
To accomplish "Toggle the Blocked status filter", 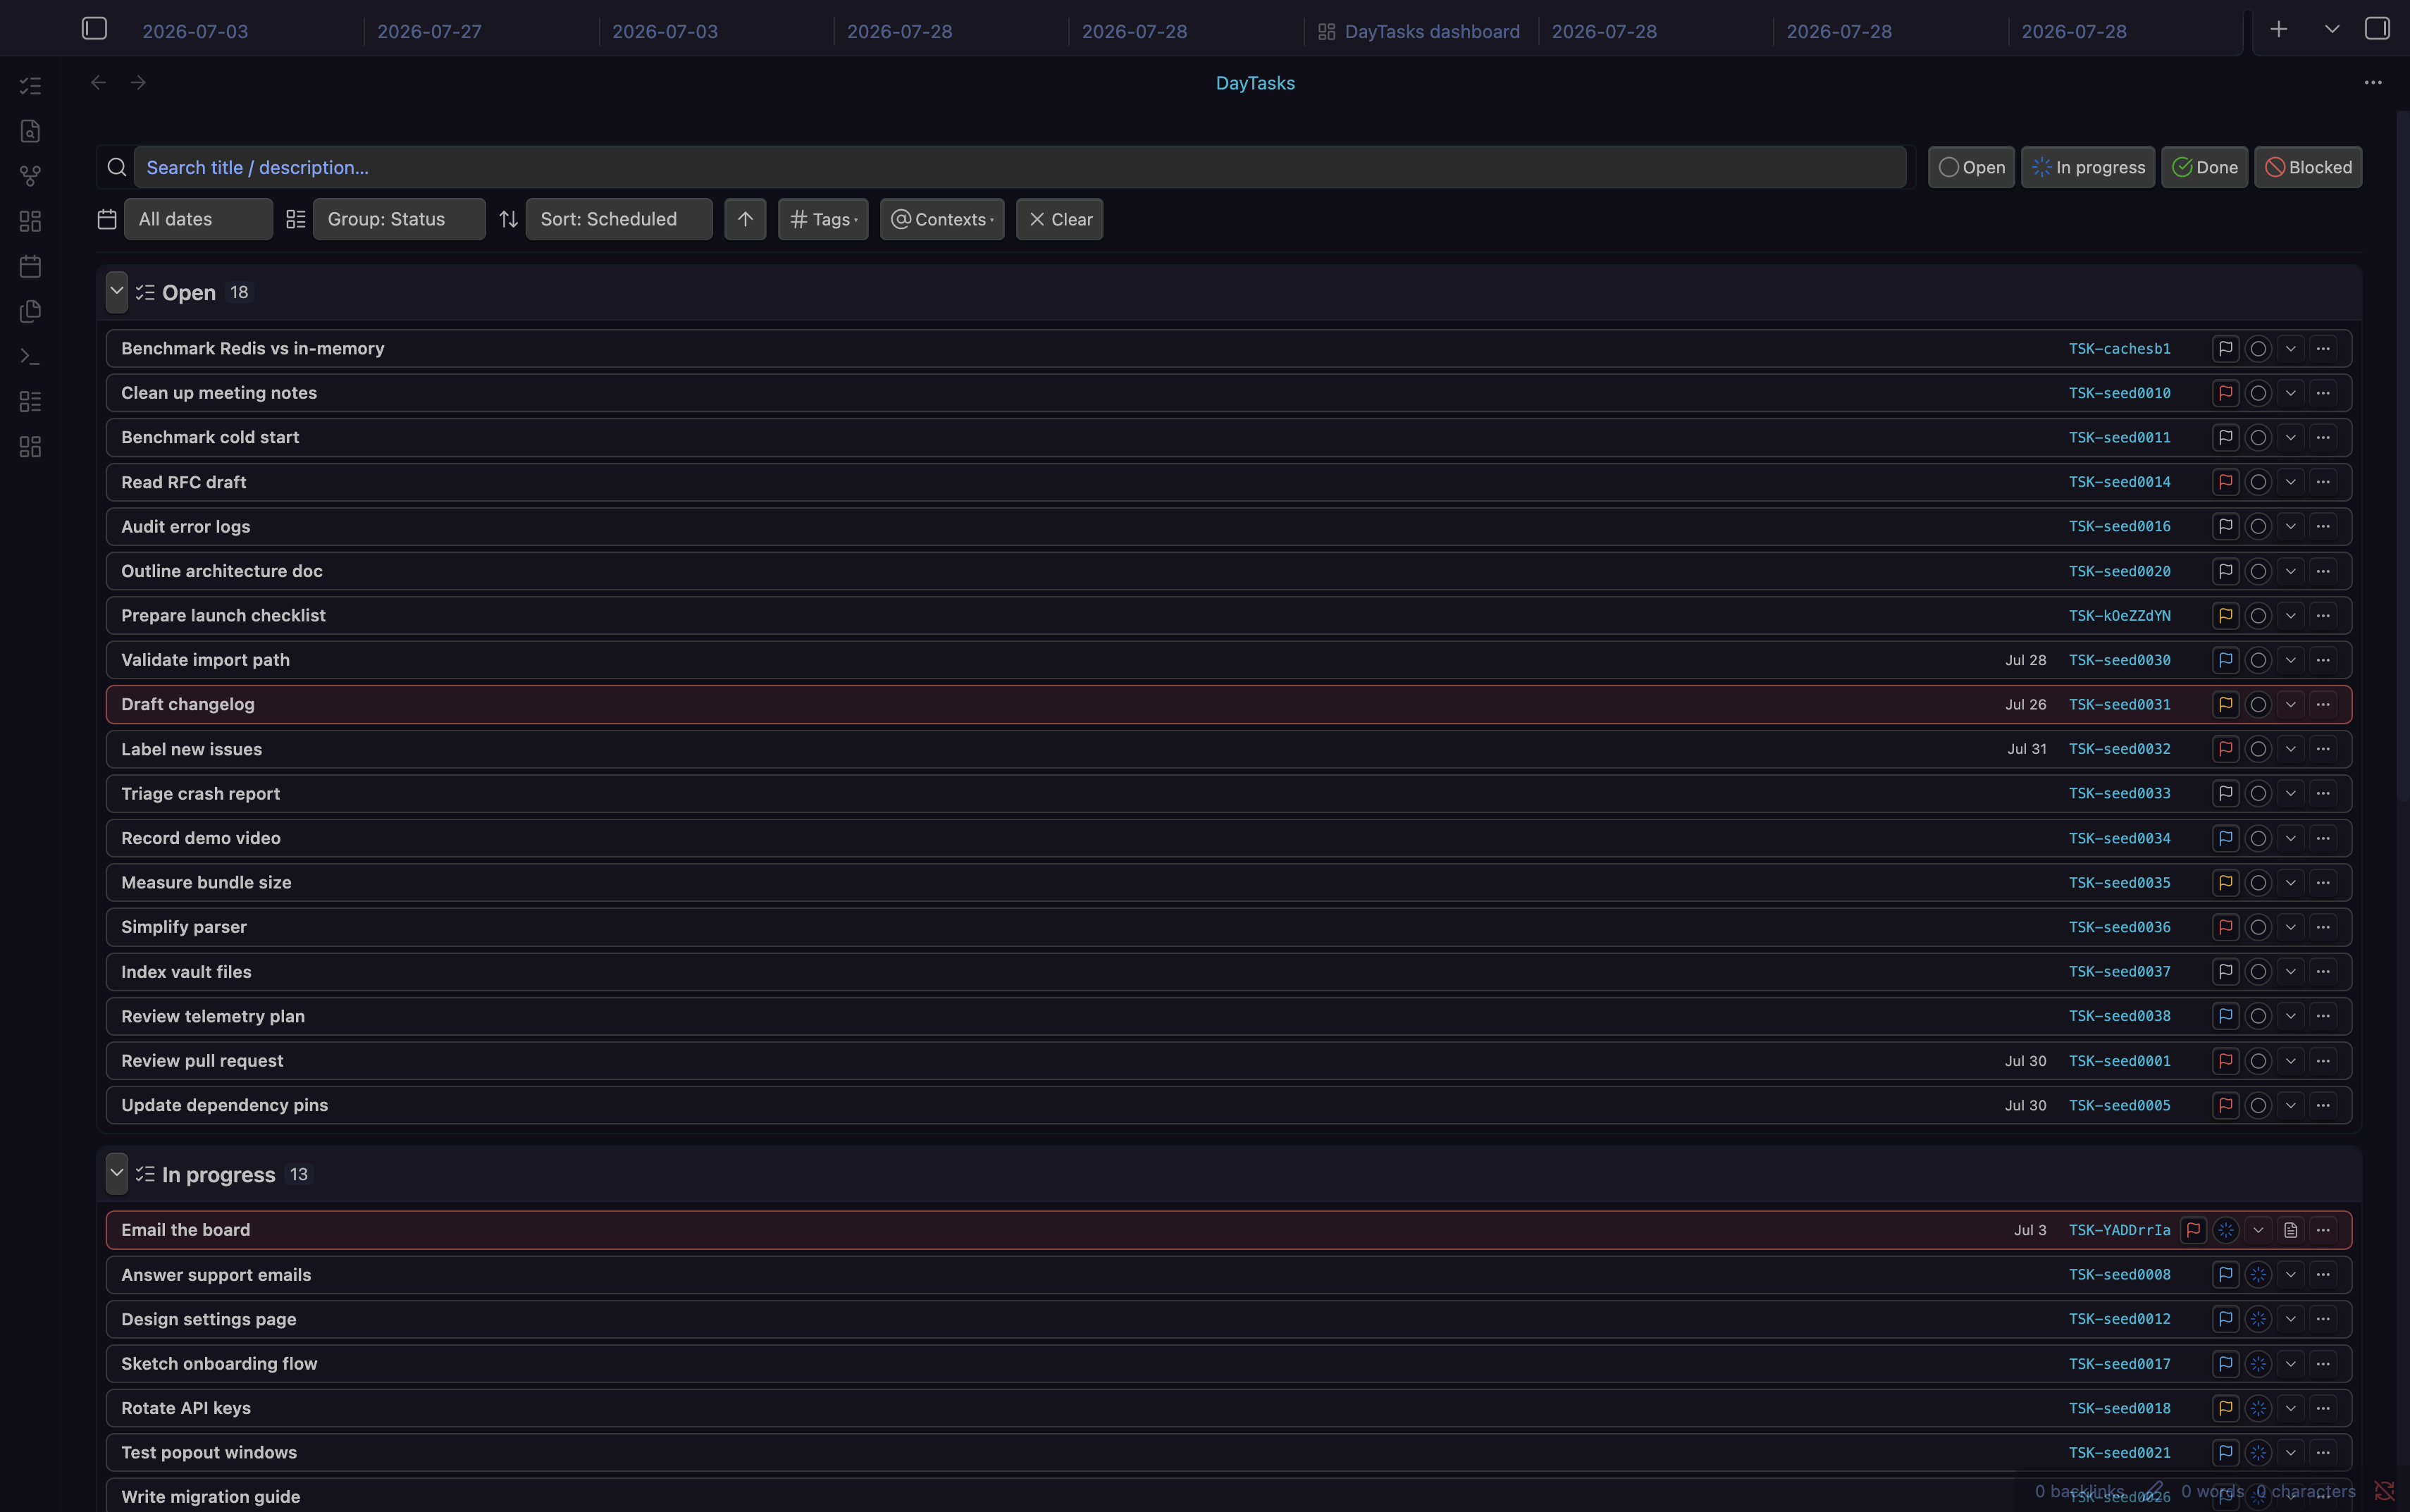I will pos(2307,167).
